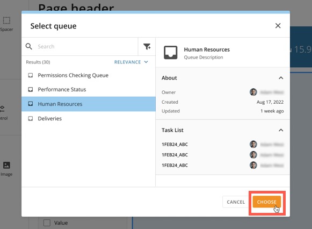The width and height of the screenshot is (312, 229).
Task: Click the first 1FEB24_ABC task
Action: pos(175,145)
